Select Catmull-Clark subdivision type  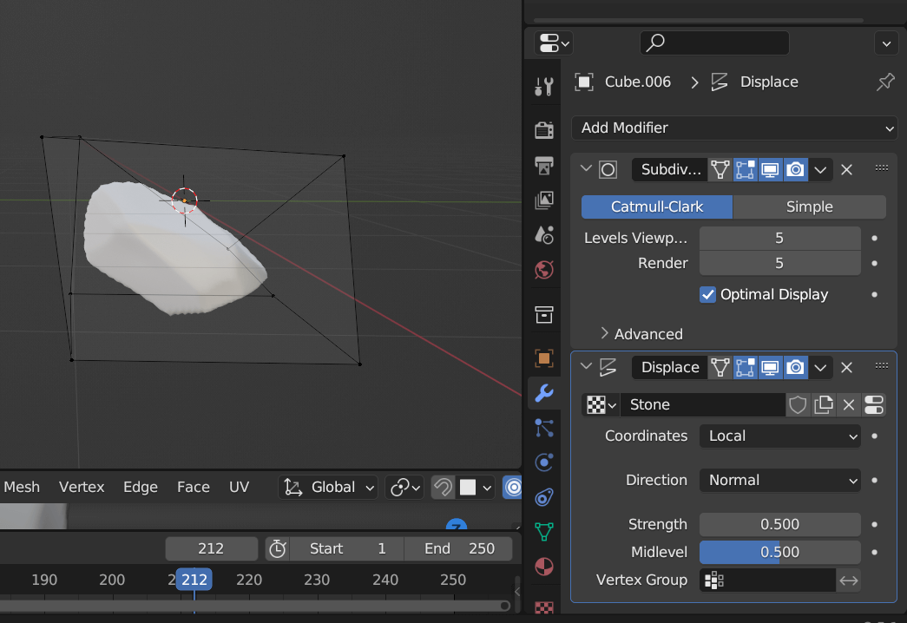point(656,207)
